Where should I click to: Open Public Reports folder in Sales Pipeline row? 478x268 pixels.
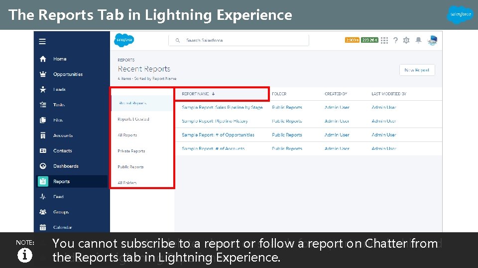287,107
